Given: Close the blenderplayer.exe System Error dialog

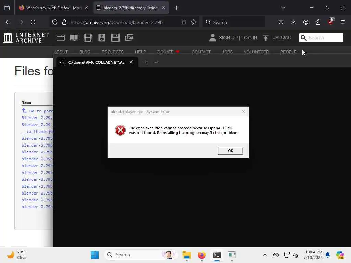Looking at the screenshot, I should tap(243, 111).
